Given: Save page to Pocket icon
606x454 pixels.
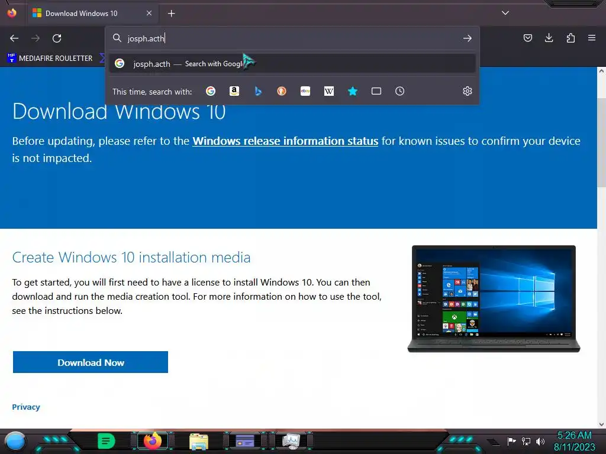Looking at the screenshot, I should click(x=527, y=38).
